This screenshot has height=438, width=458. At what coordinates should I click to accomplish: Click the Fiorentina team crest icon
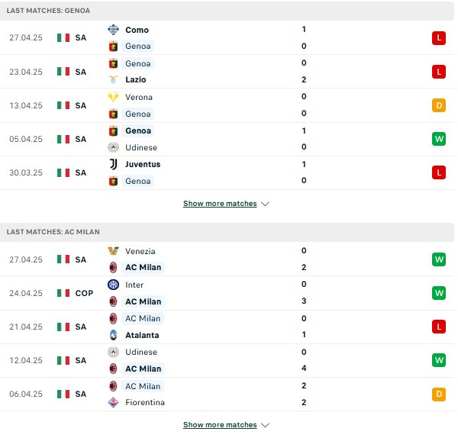tap(113, 402)
